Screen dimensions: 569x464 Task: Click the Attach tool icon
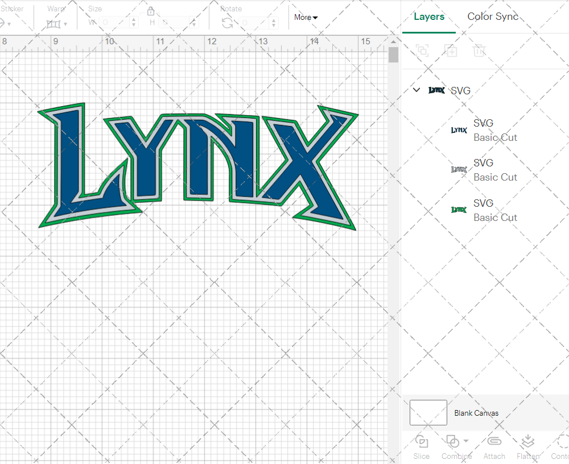(494, 441)
